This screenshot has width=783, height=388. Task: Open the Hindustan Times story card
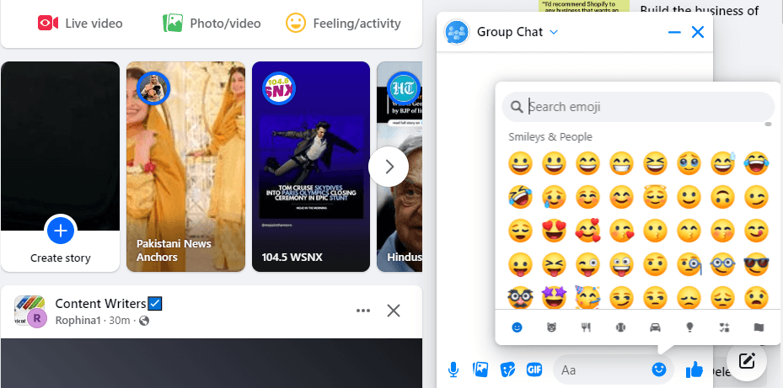400,167
